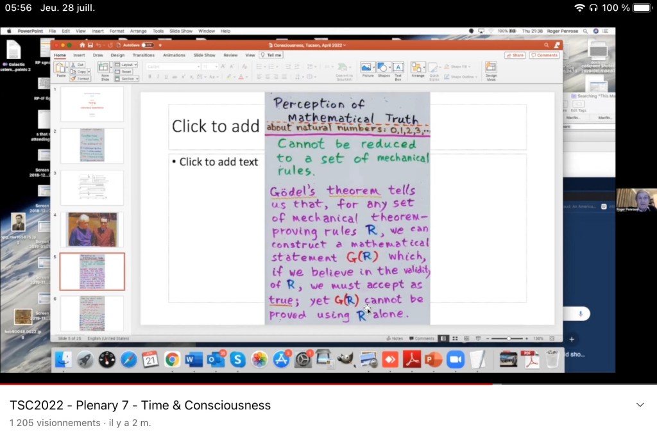Viewport: 657px width, 437px height.
Task: Expand the video details chevron
Action: coord(639,405)
